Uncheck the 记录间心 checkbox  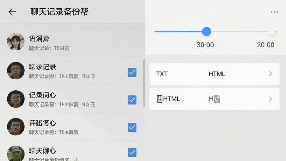(x=132, y=100)
